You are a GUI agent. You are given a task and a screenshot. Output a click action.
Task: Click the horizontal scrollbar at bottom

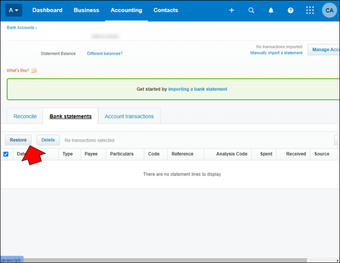click(165, 260)
